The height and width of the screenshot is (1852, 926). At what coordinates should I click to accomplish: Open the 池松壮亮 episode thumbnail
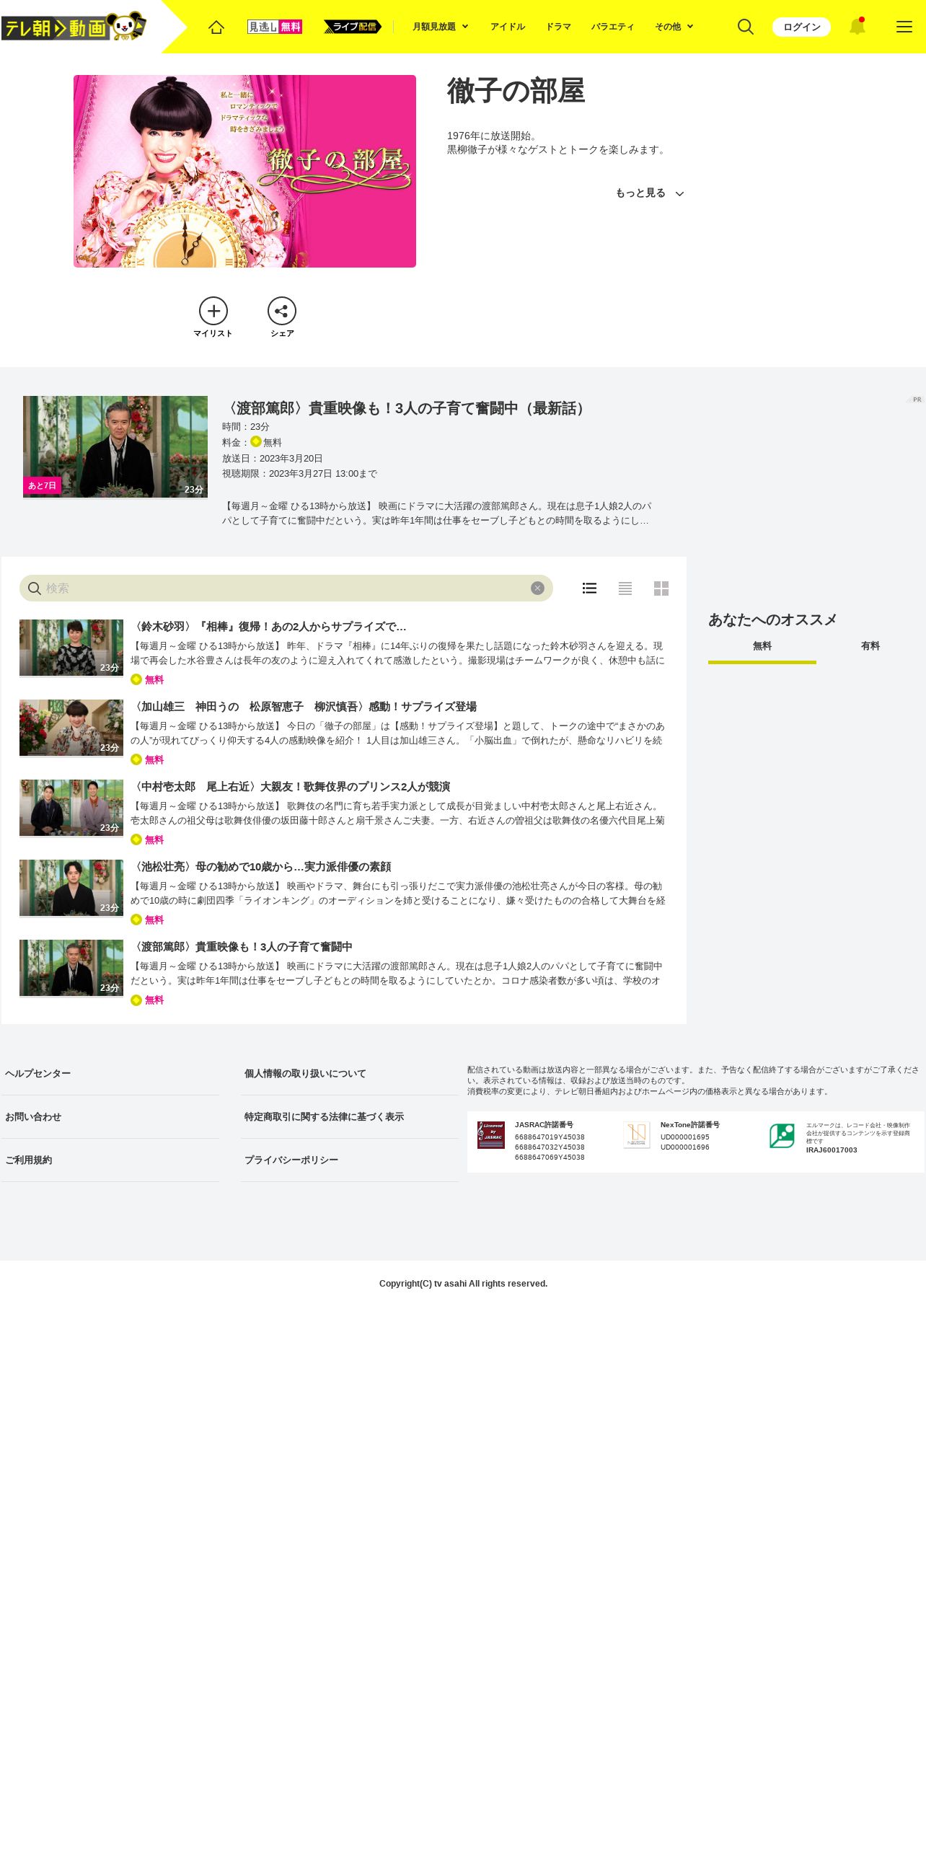click(71, 888)
